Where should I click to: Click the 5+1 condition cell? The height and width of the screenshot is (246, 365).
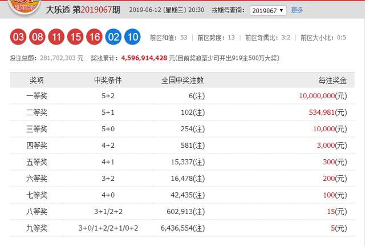coord(108,112)
